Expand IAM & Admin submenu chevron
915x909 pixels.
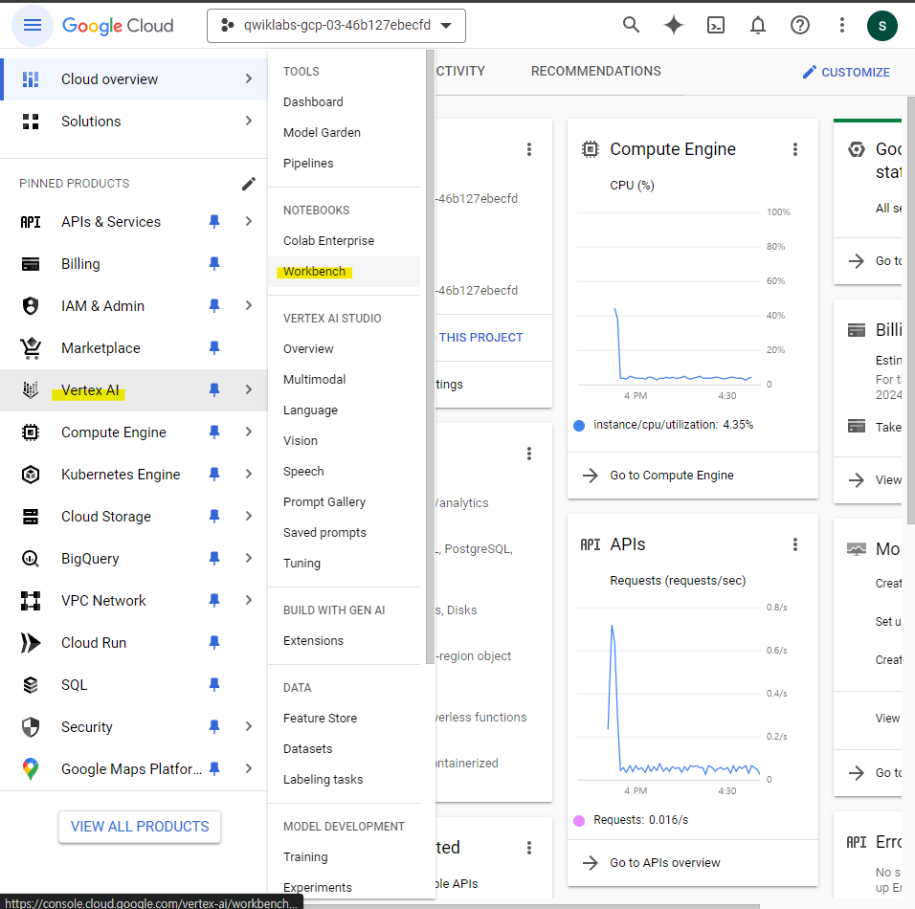pyautogui.click(x=249, y=305)
